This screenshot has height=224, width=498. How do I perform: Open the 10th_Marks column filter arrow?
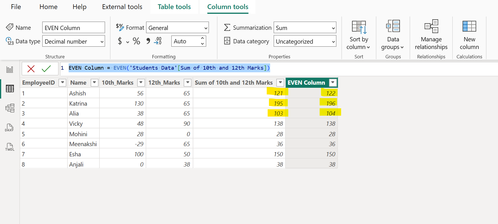point(141,83)
